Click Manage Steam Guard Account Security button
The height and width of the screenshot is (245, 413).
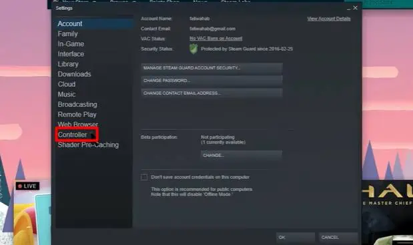point(212,68)
